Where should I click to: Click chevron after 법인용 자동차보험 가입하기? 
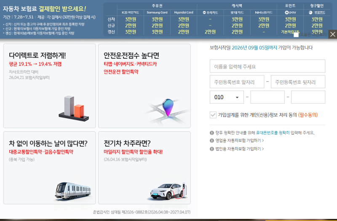(x=263, y=149)
